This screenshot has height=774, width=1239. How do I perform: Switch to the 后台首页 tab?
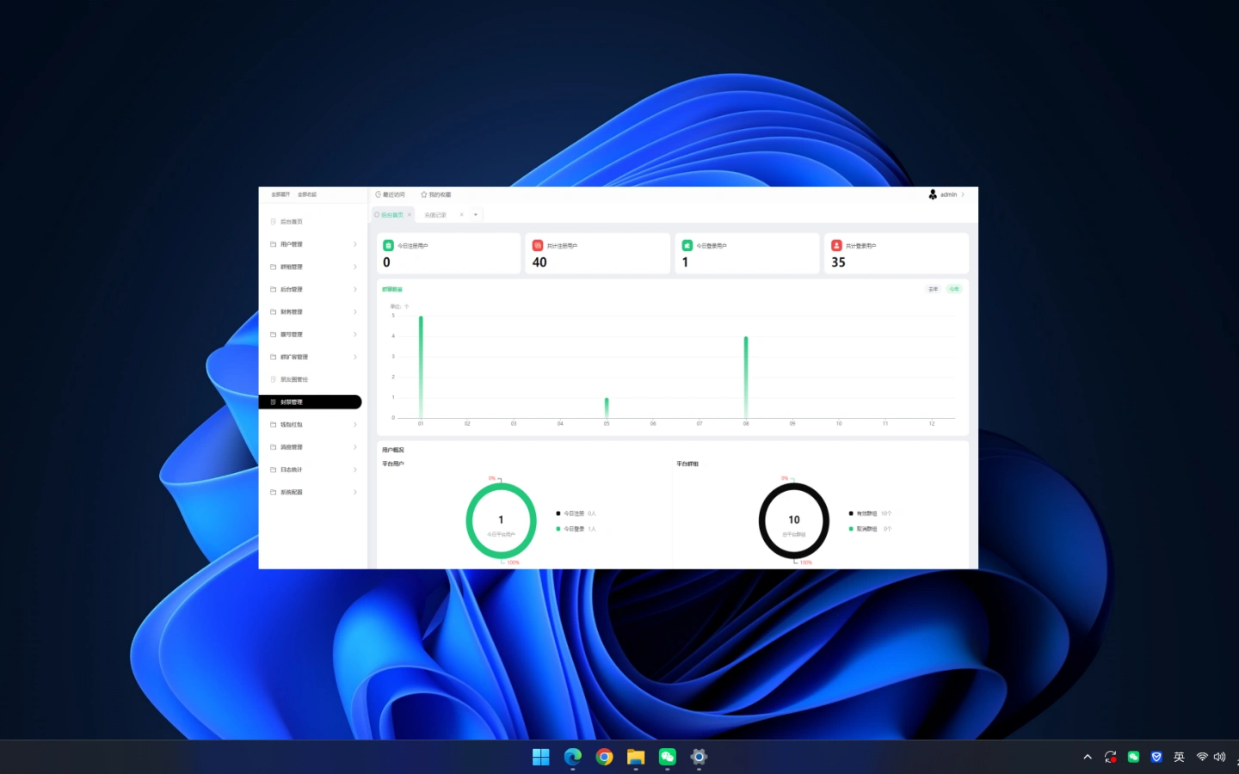pos(391,215)
